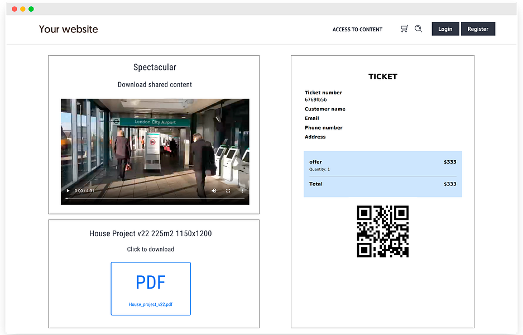Close the window with red button
The image size is (523, 335).
tap(15, 9)
